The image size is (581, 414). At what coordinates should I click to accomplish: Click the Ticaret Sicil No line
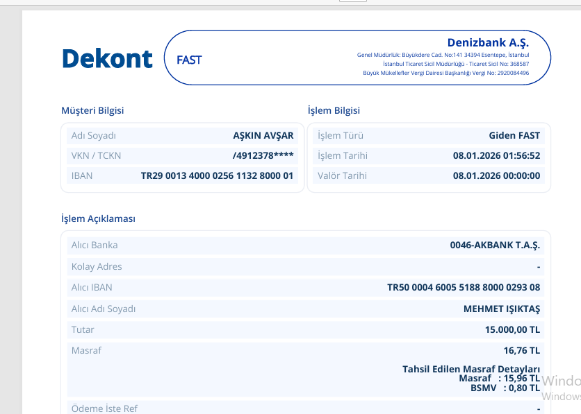click(x=456, y=64)
